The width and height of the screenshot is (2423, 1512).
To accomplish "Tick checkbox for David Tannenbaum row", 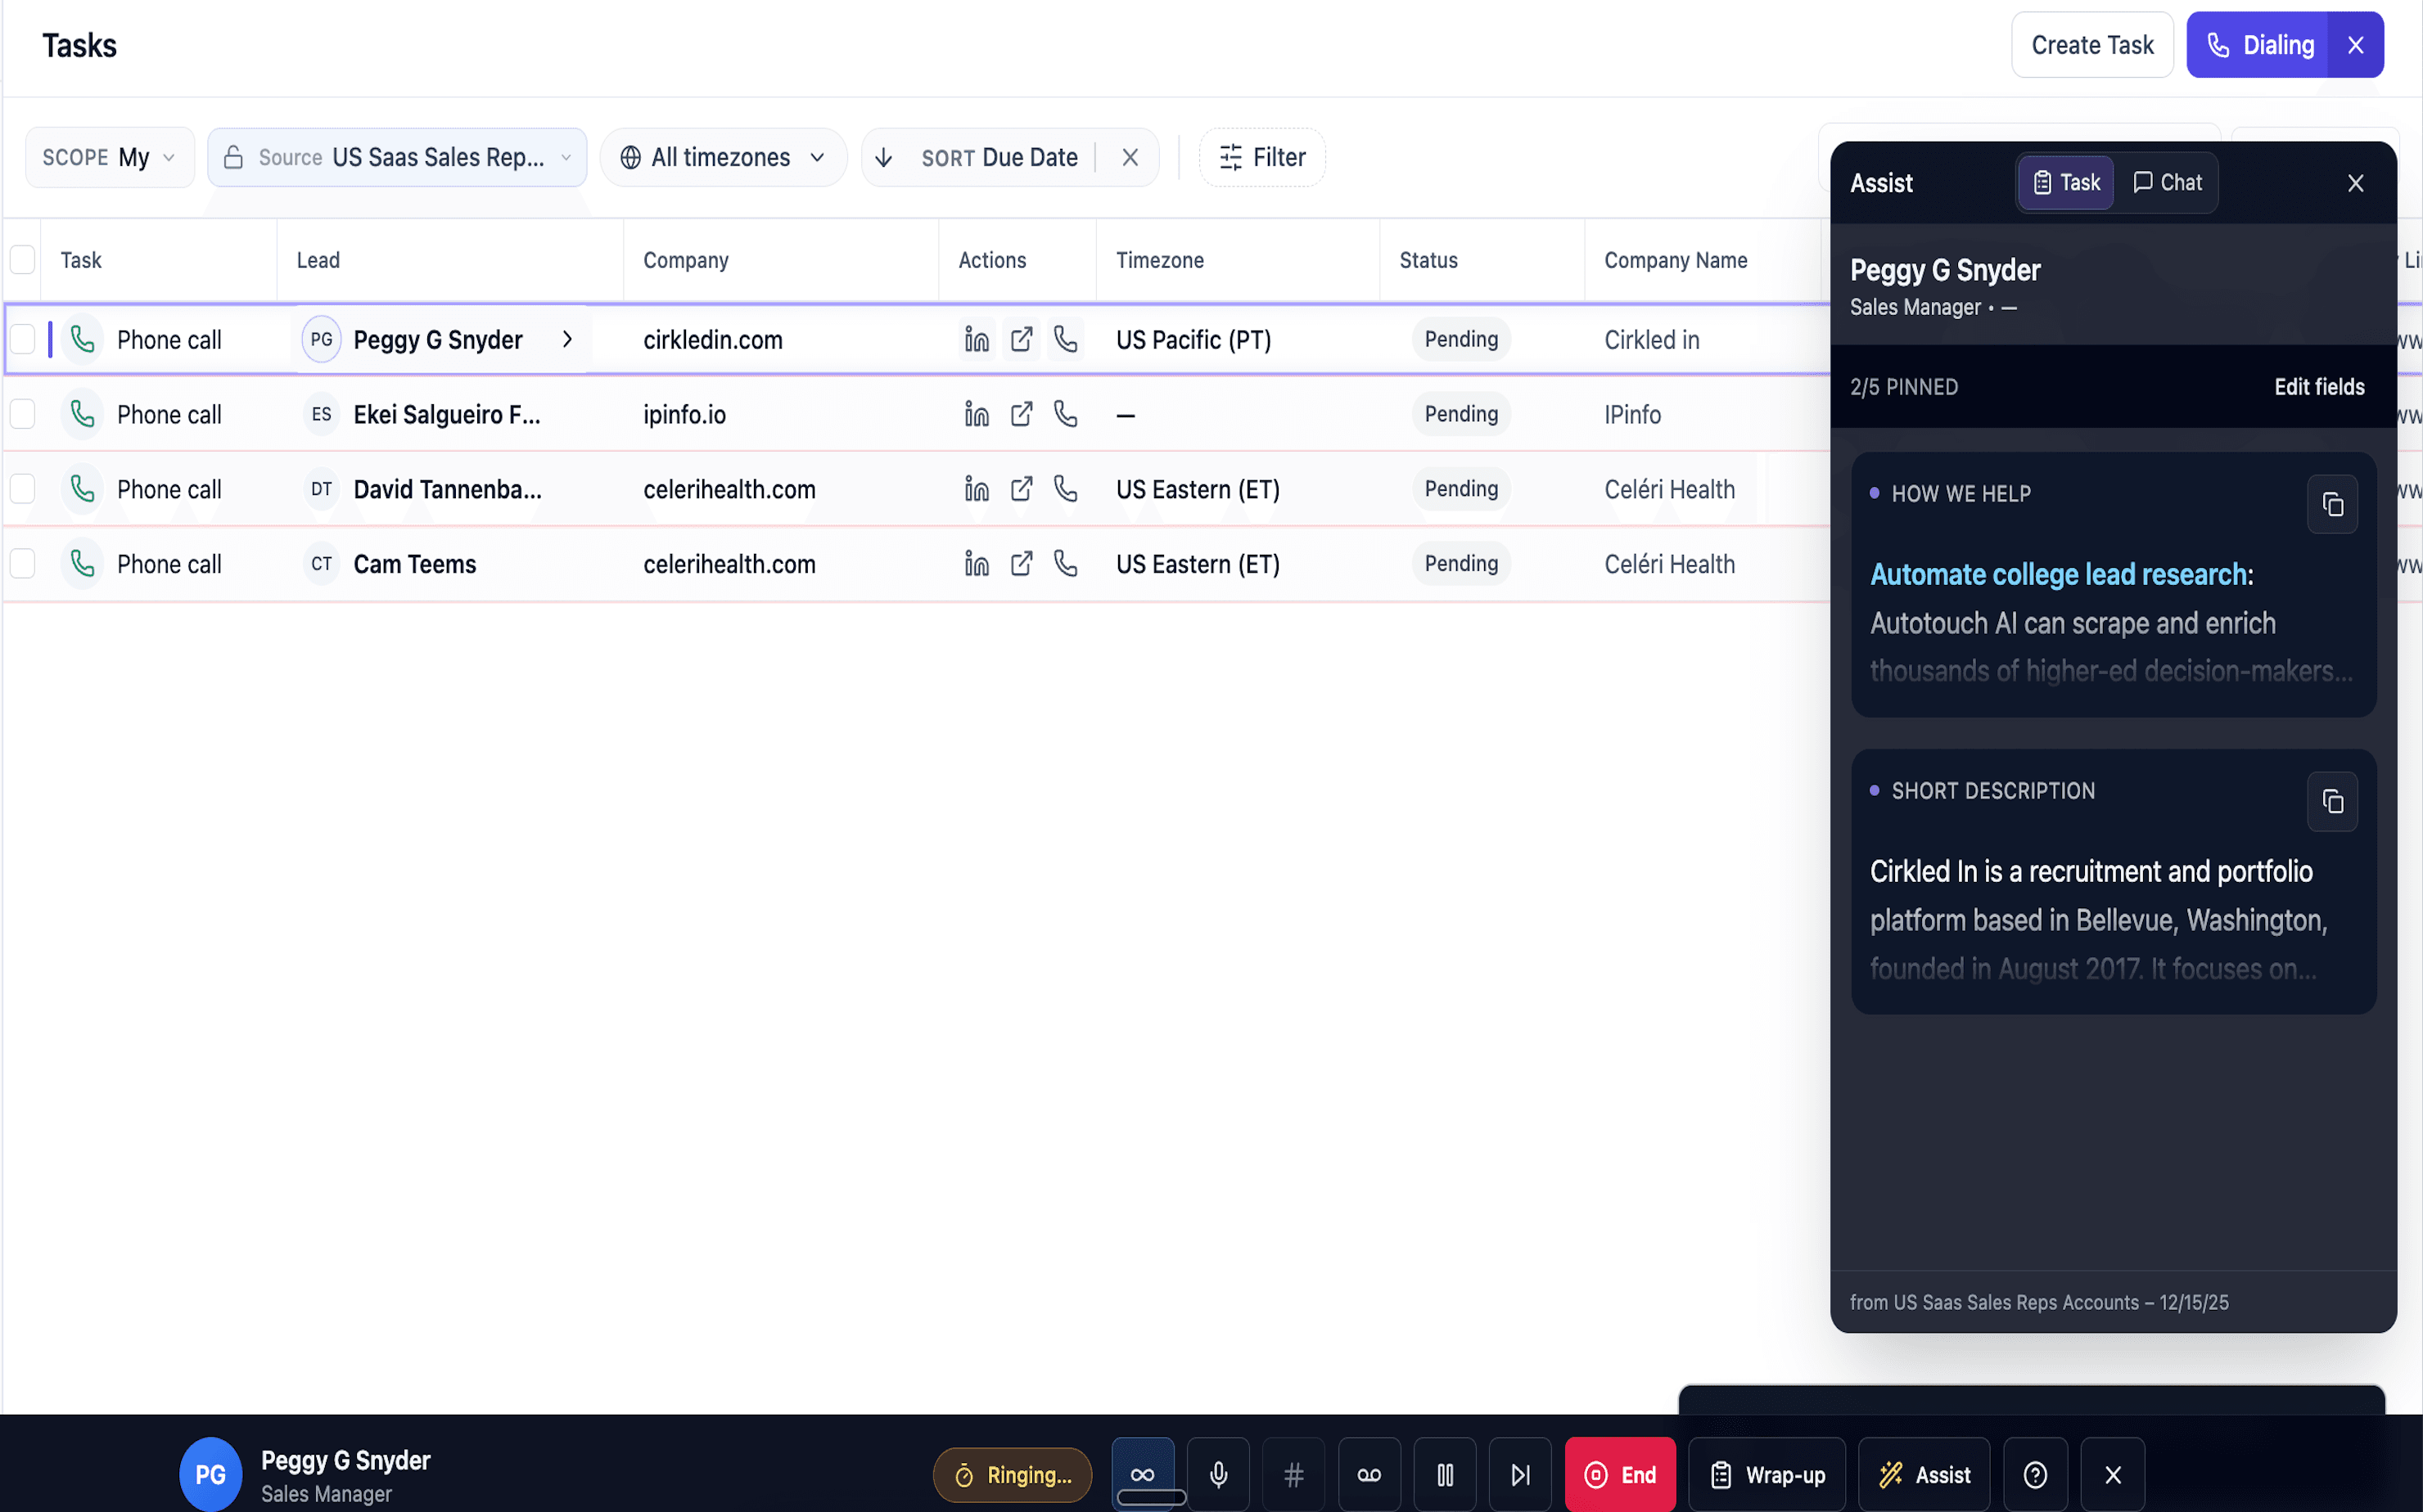I will (23, 489).
